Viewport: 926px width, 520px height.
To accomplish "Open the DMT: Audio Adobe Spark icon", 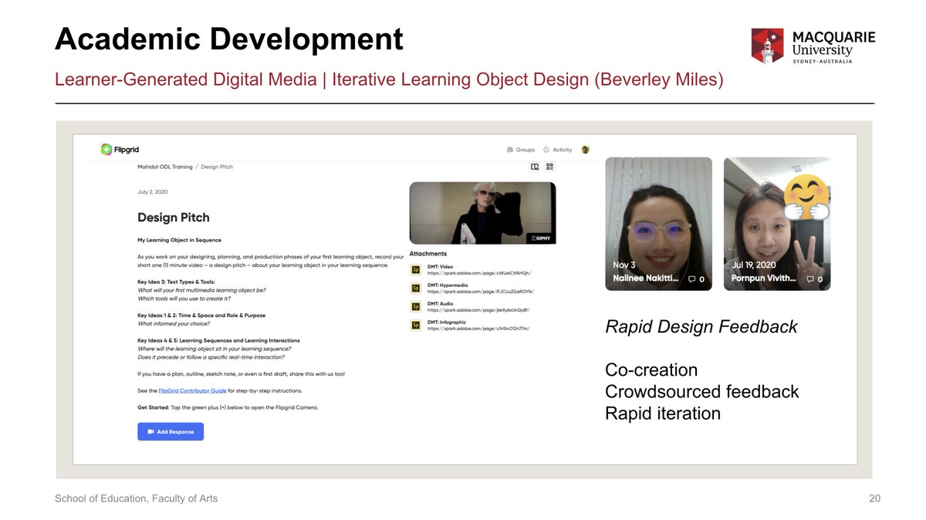I will tap(416, 306).
